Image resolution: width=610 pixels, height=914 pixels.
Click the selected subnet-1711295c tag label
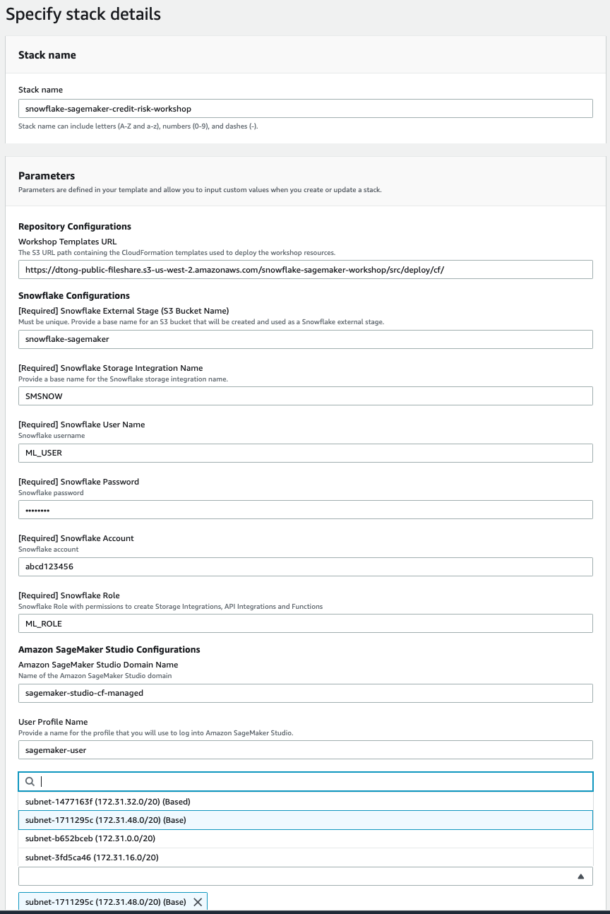click(x=105, y=902)
